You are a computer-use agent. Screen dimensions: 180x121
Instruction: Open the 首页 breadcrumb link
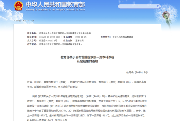pyautogui.click(x=25, y=20)
